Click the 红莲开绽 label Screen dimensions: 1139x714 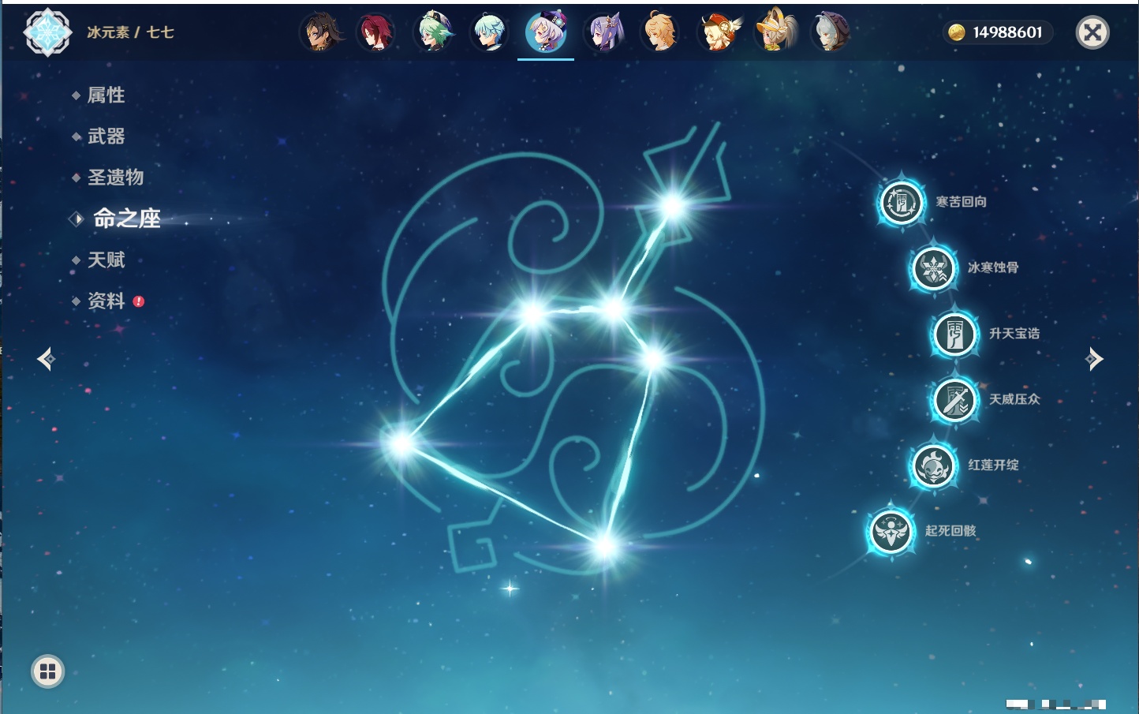[x=993, y=465]
